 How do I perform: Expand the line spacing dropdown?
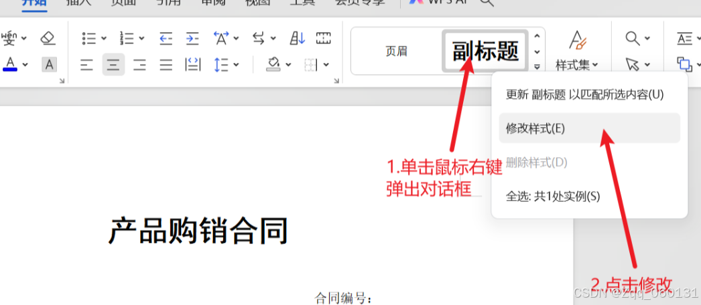pyautogui.click(x=236, y=65)
